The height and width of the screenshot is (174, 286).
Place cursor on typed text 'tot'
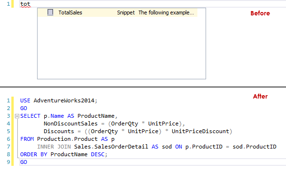[25, 4]
